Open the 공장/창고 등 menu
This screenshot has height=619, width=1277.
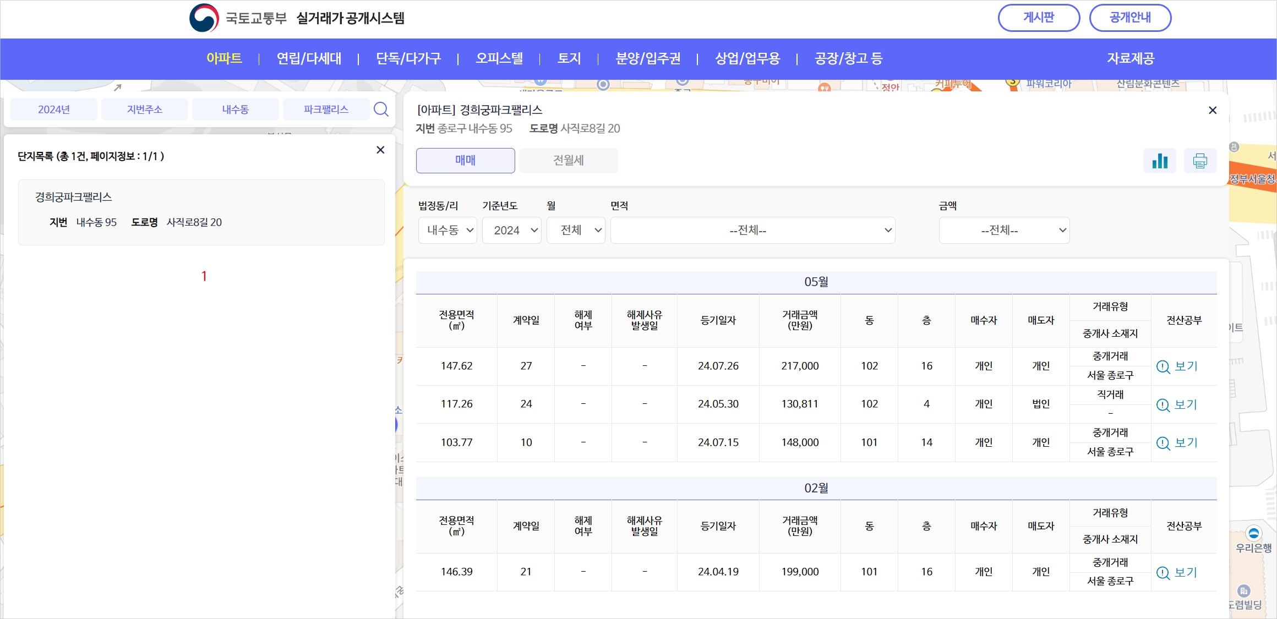849,58
